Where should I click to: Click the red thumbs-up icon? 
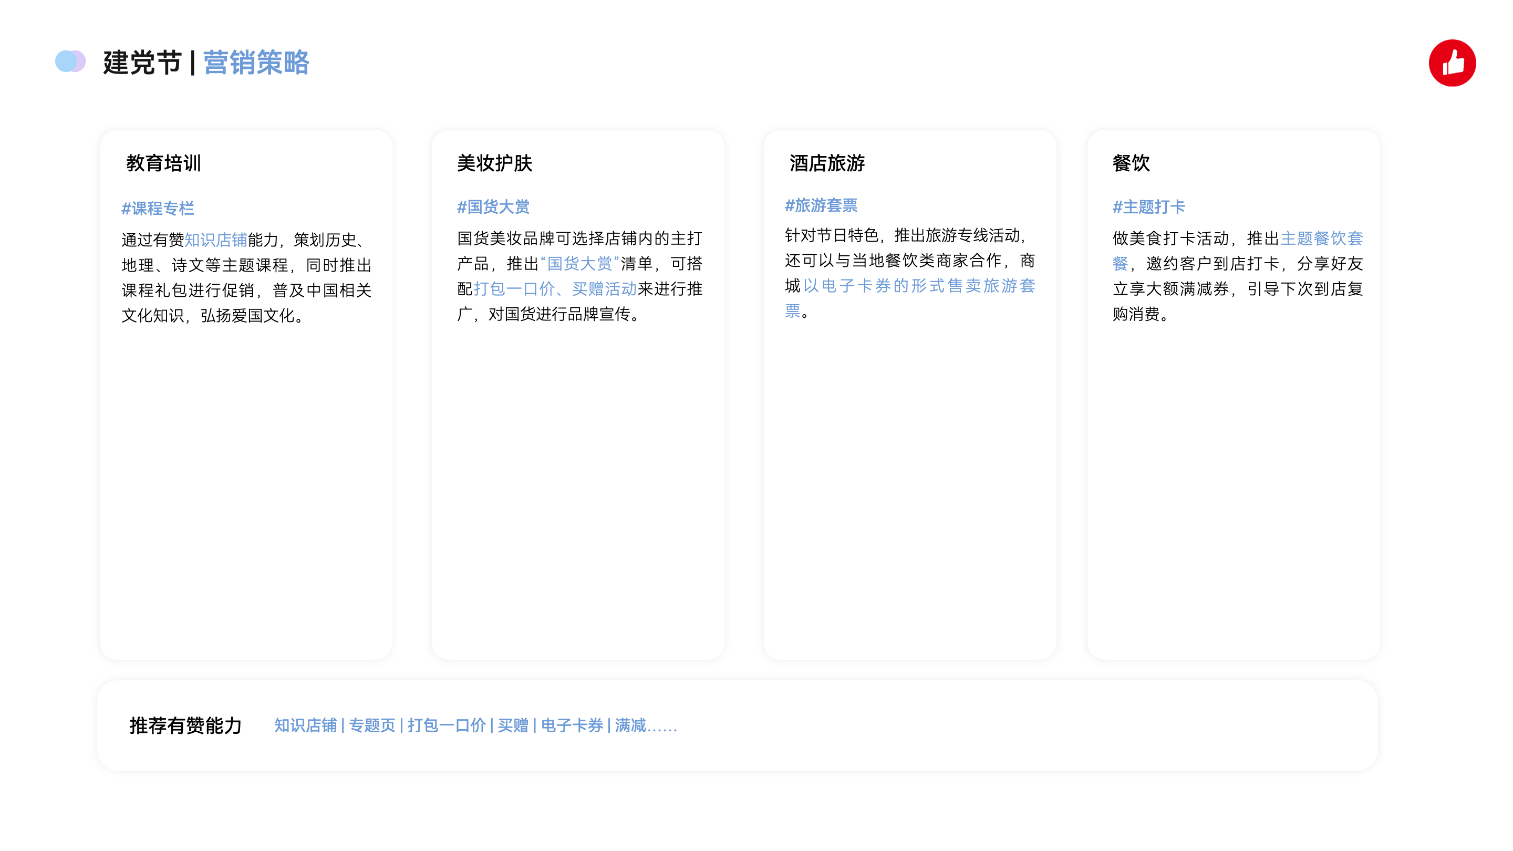[x=1452, y=63]
